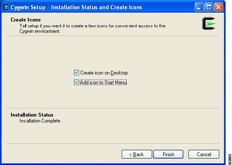Uncheck Create icon on Desktop checkbox

coord(76,73)
